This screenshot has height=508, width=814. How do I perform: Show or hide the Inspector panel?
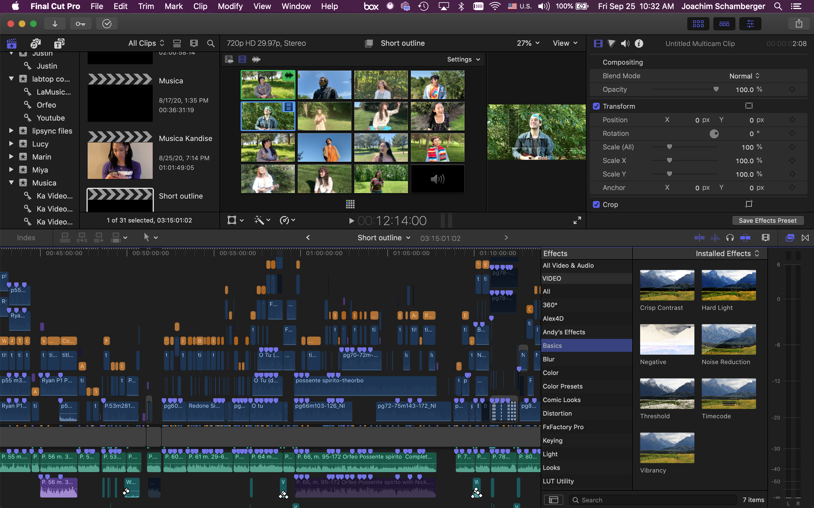(750, 23)
